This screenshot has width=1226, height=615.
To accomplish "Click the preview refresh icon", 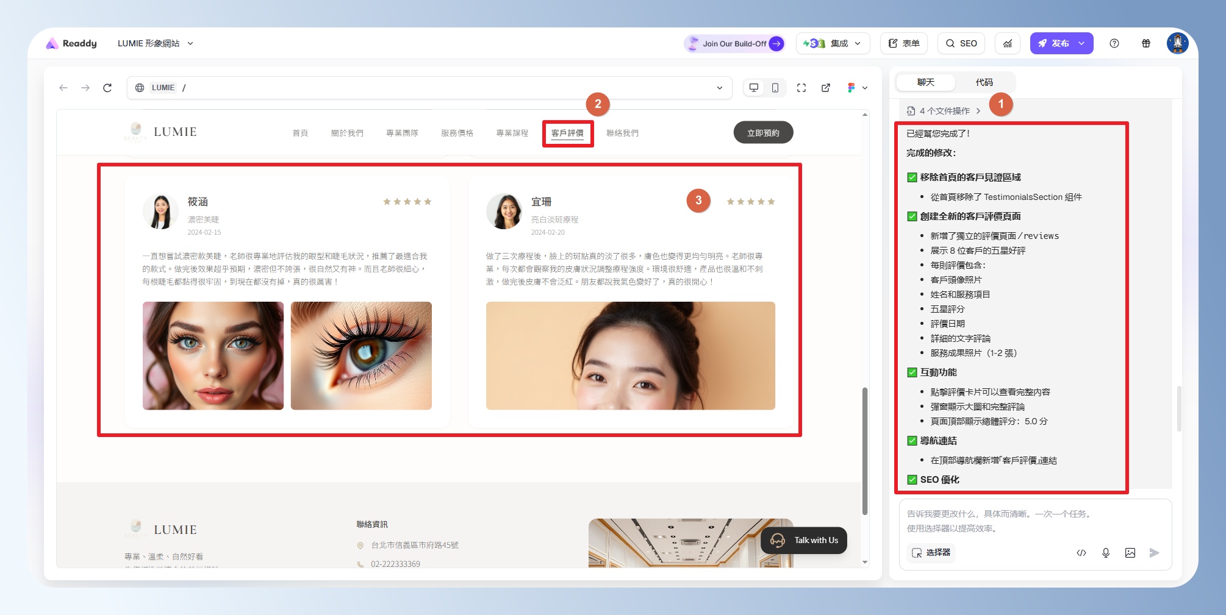I will point(107,88).
